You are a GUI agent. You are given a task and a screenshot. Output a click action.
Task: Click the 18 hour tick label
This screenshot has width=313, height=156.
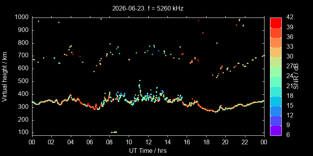coord(206,142)
